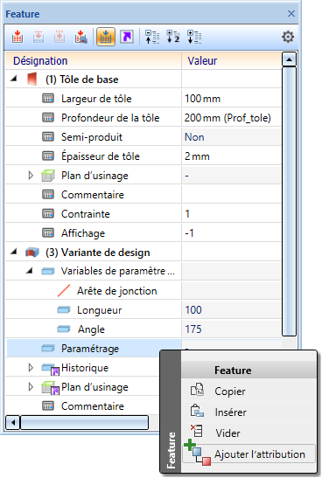This screenshot has height=478, width=322.
Task: Click the expand-to-level-2 toolbar icon
Action: tap(173, 37)
